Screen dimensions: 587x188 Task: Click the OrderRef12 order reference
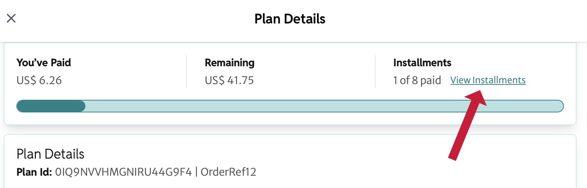(228, 172)
